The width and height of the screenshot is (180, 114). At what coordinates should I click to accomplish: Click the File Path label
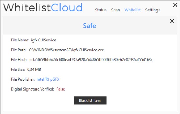(x=19, y=50)
